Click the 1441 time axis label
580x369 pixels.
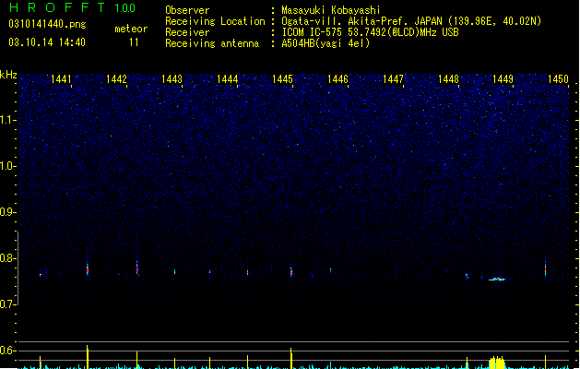pyautogui.click(x=61, y=79)
